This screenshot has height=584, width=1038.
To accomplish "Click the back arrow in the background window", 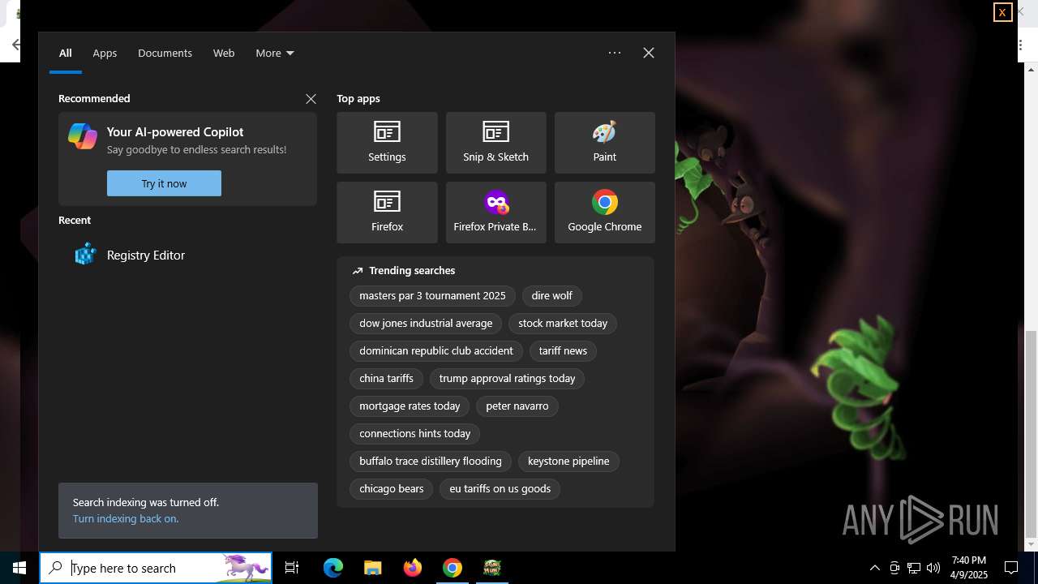I will (x=15, y=45).
